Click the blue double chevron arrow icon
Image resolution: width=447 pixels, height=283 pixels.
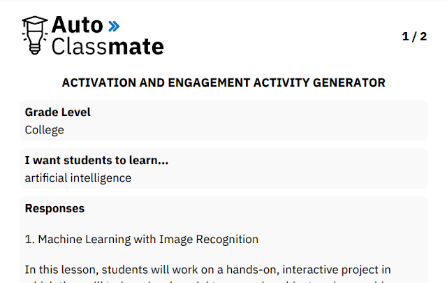[x=114, y=27]
